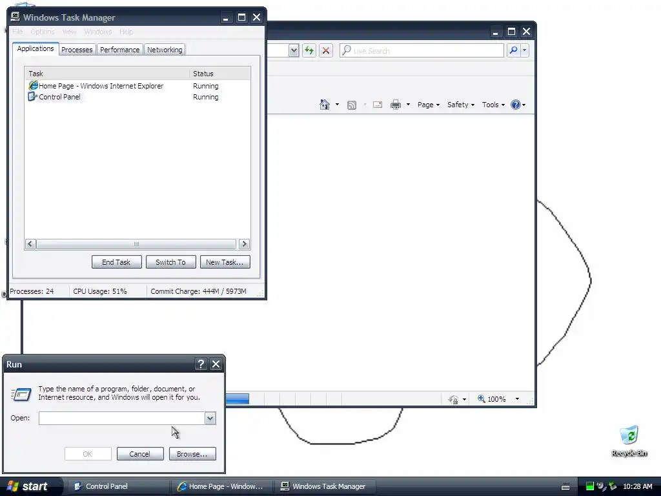Click the New Task... button
This screenshot has height=496, width=661.
click(225, 262)
